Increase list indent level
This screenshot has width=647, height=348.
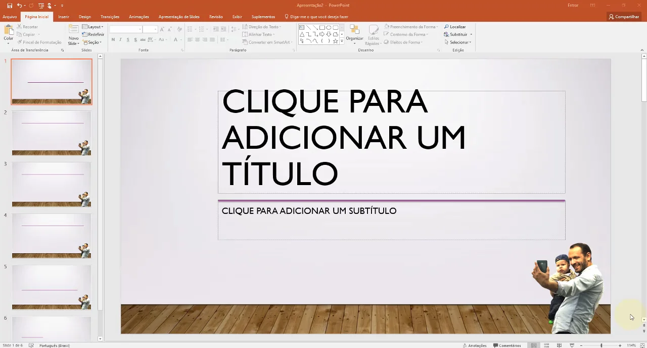(223, 29)
